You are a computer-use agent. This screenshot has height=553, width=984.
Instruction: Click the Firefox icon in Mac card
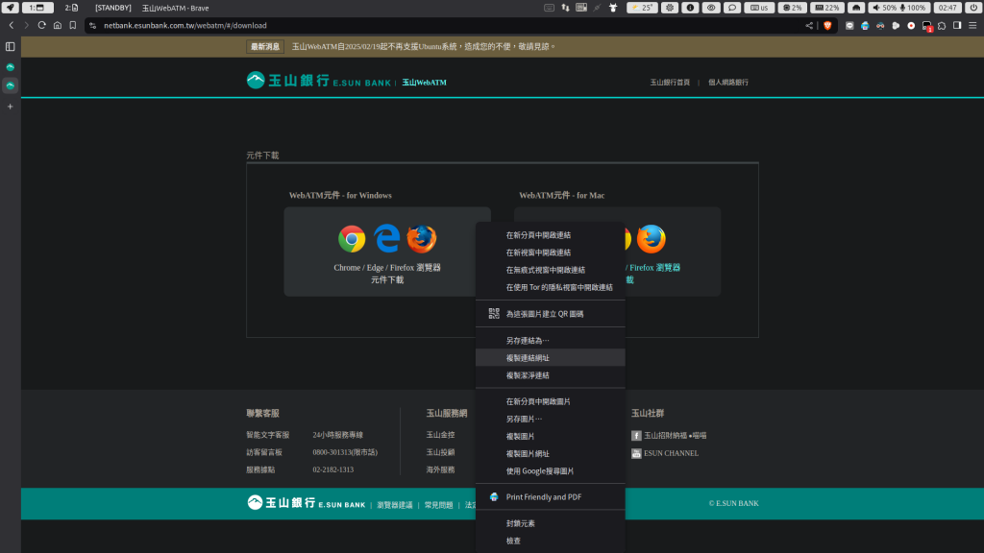point(651,239)
